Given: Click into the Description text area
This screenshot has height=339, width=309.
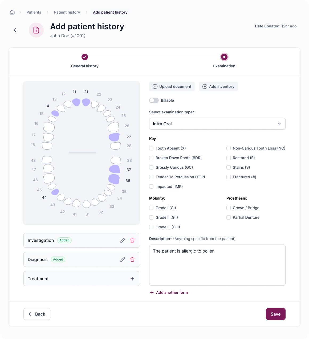Looking at the screenshot, I should tap(217, 265).
